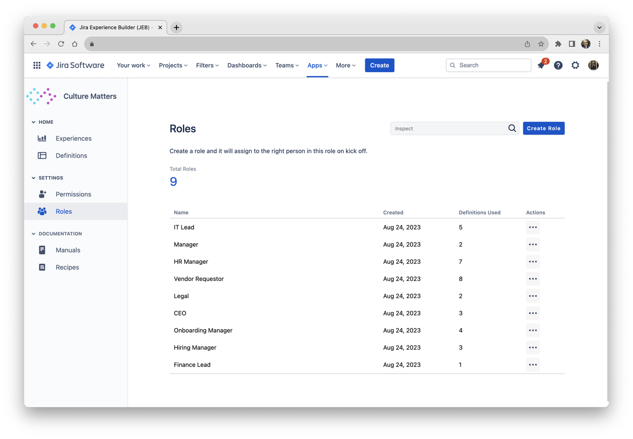Toggle the browser side panel icon
Screen dimensions: 633x439
(572, 44)
